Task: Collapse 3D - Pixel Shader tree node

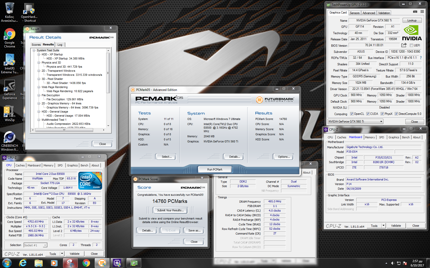Action: (x=39, y=79)
